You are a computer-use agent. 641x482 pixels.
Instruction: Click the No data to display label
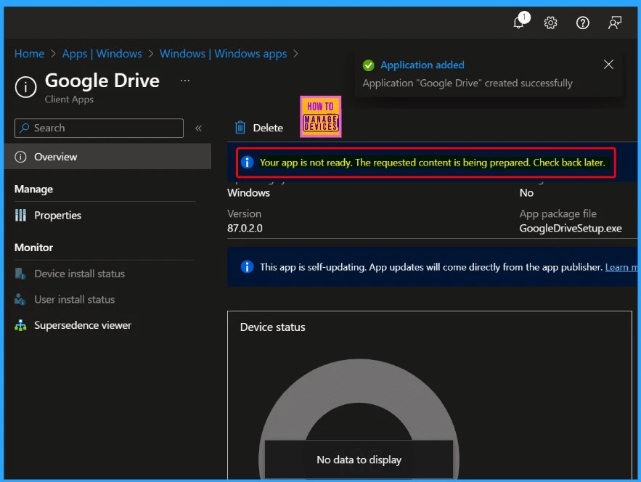tap(359, 459)
